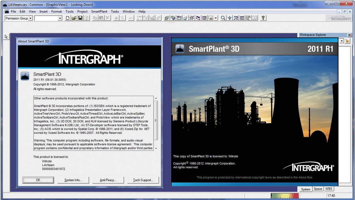Click the red-blue clipping plane icon
The image size is (355, 200).
pyautogui.click(x=198, y=18)
